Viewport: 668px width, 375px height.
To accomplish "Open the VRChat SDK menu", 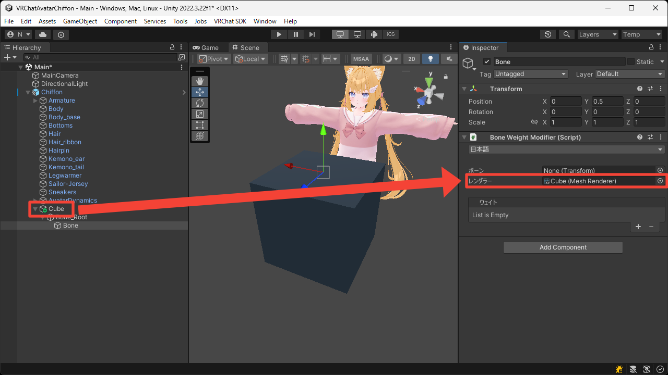I will 230,21.
